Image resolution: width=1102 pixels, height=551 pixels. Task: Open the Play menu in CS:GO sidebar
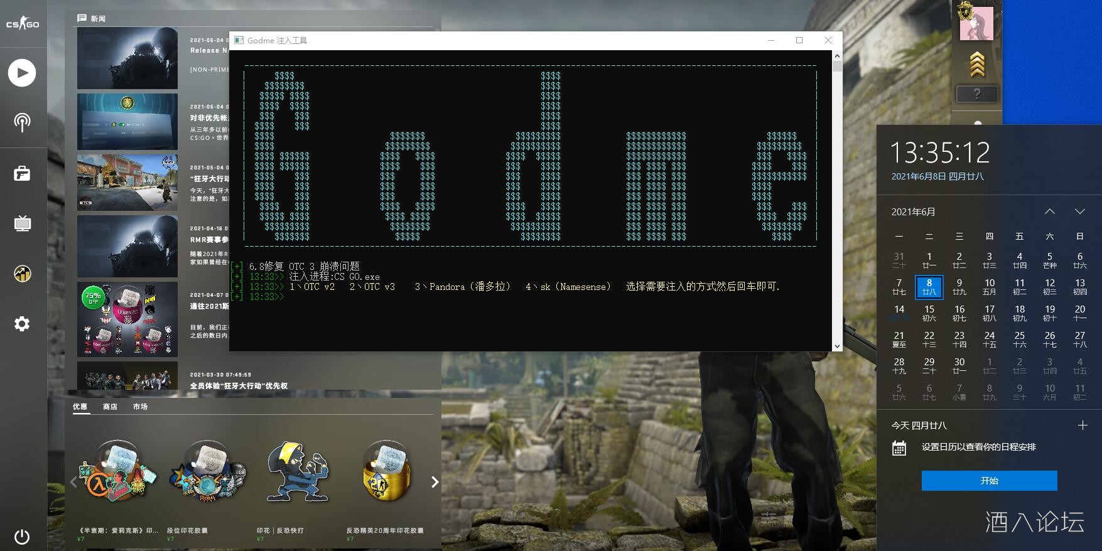tap(22, 73)
